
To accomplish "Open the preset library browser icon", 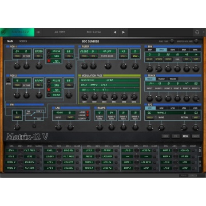I will tap(38, 32).
